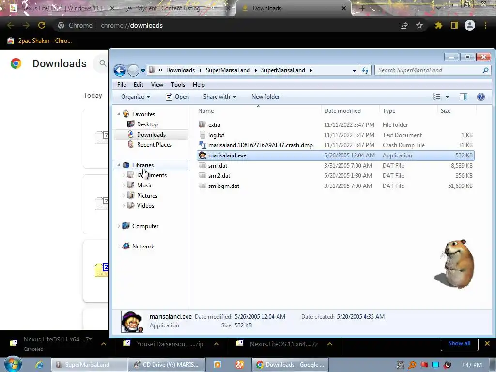Click the Change your view icon
This screenshot has width=496, height=372.
(436, 97)
